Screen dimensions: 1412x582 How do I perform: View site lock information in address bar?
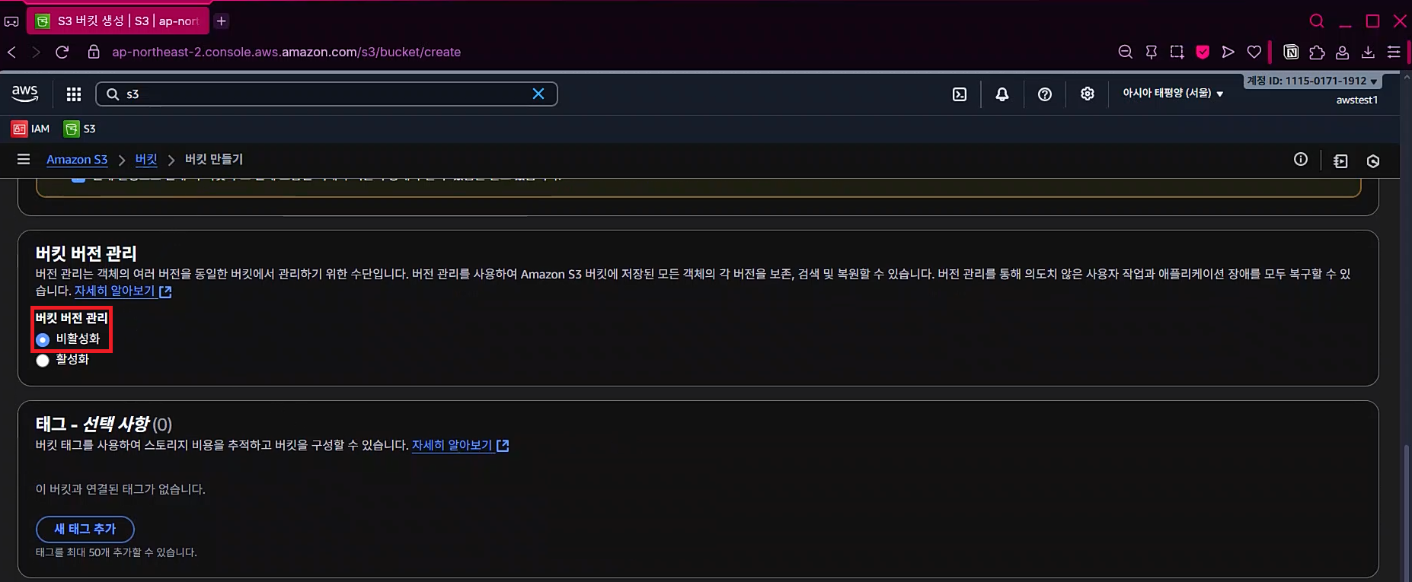[x=94, y=52]
